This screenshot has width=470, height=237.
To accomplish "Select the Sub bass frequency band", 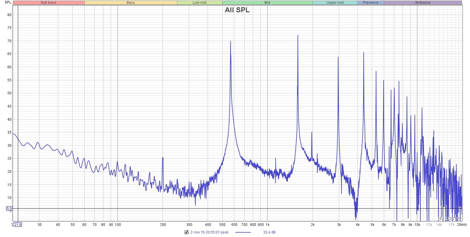I will (x=49, y=3).
